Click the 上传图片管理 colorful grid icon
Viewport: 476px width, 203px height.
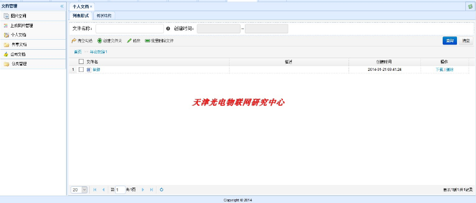click(6, 26)
